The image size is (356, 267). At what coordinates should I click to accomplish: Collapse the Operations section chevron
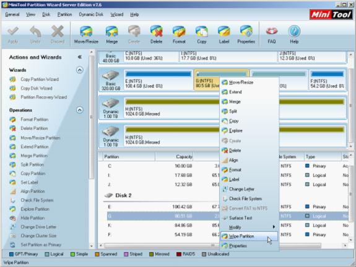79,110
